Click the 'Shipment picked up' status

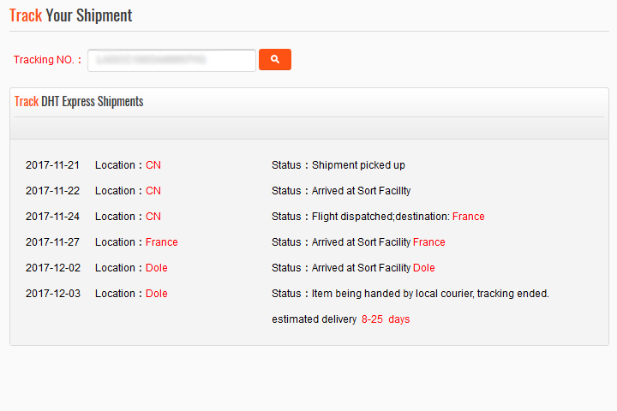358,165
